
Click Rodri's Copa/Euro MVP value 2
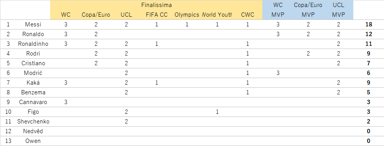(x=308, y=54)
